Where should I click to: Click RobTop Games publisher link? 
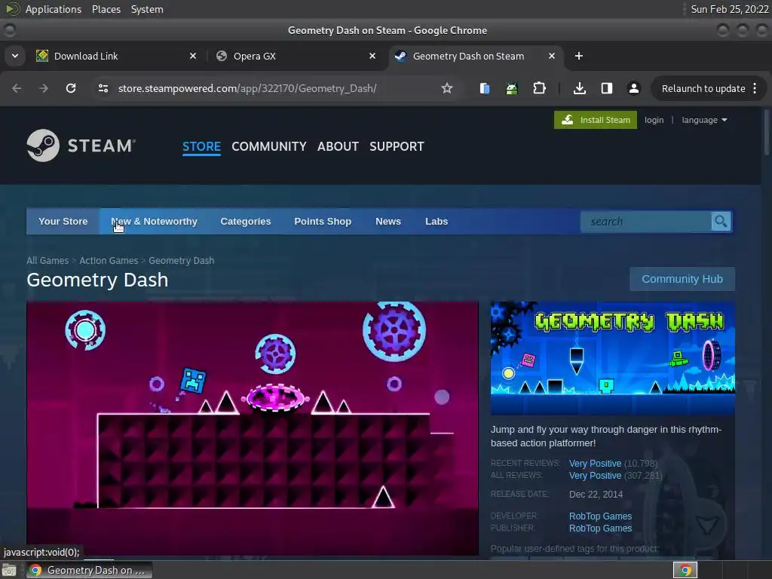(600, 528)
